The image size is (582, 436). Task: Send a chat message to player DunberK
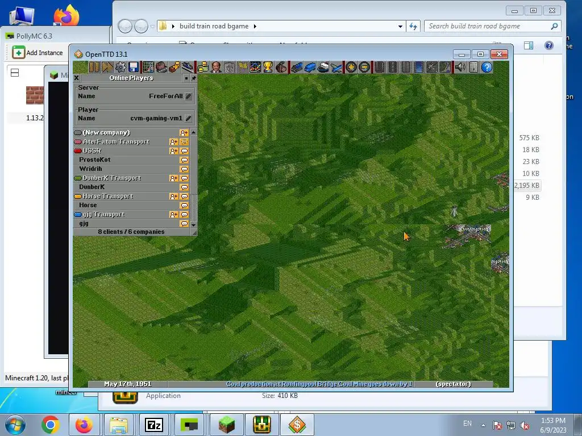coord(184,187)
